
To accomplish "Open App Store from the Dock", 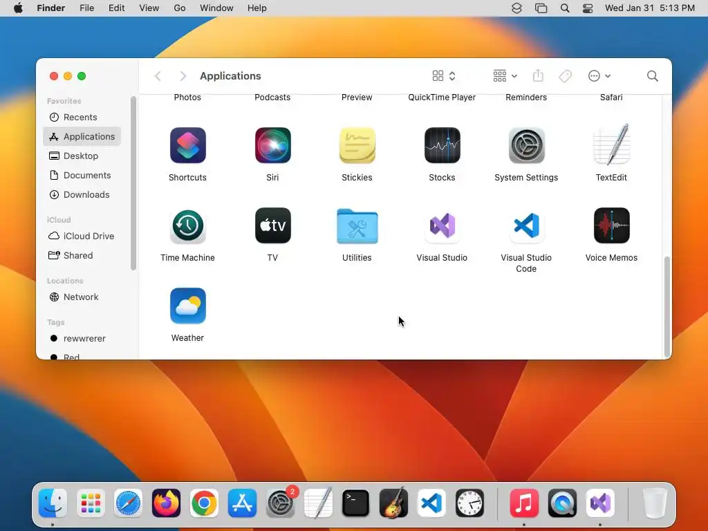I will (x=242, y=503).
